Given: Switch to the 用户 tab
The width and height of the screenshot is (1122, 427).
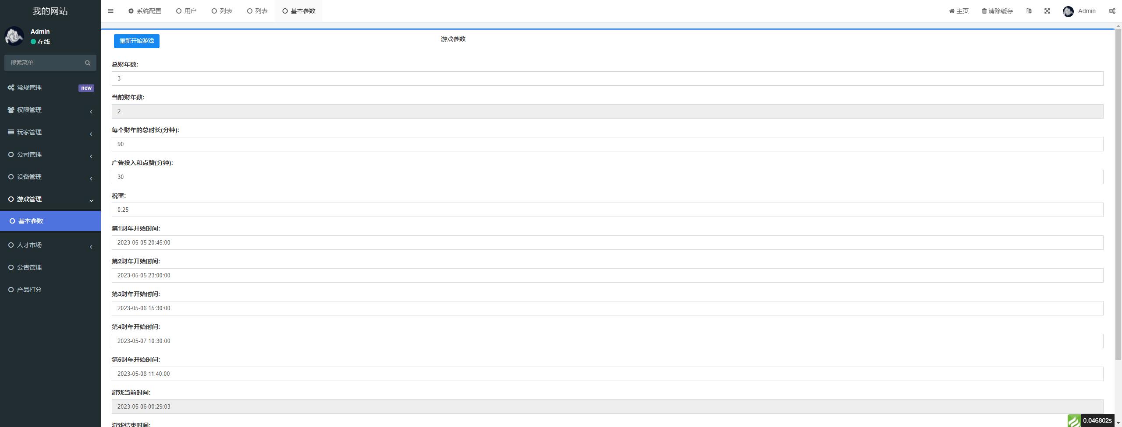Looking at the screenshot, I should pos(186,11).
